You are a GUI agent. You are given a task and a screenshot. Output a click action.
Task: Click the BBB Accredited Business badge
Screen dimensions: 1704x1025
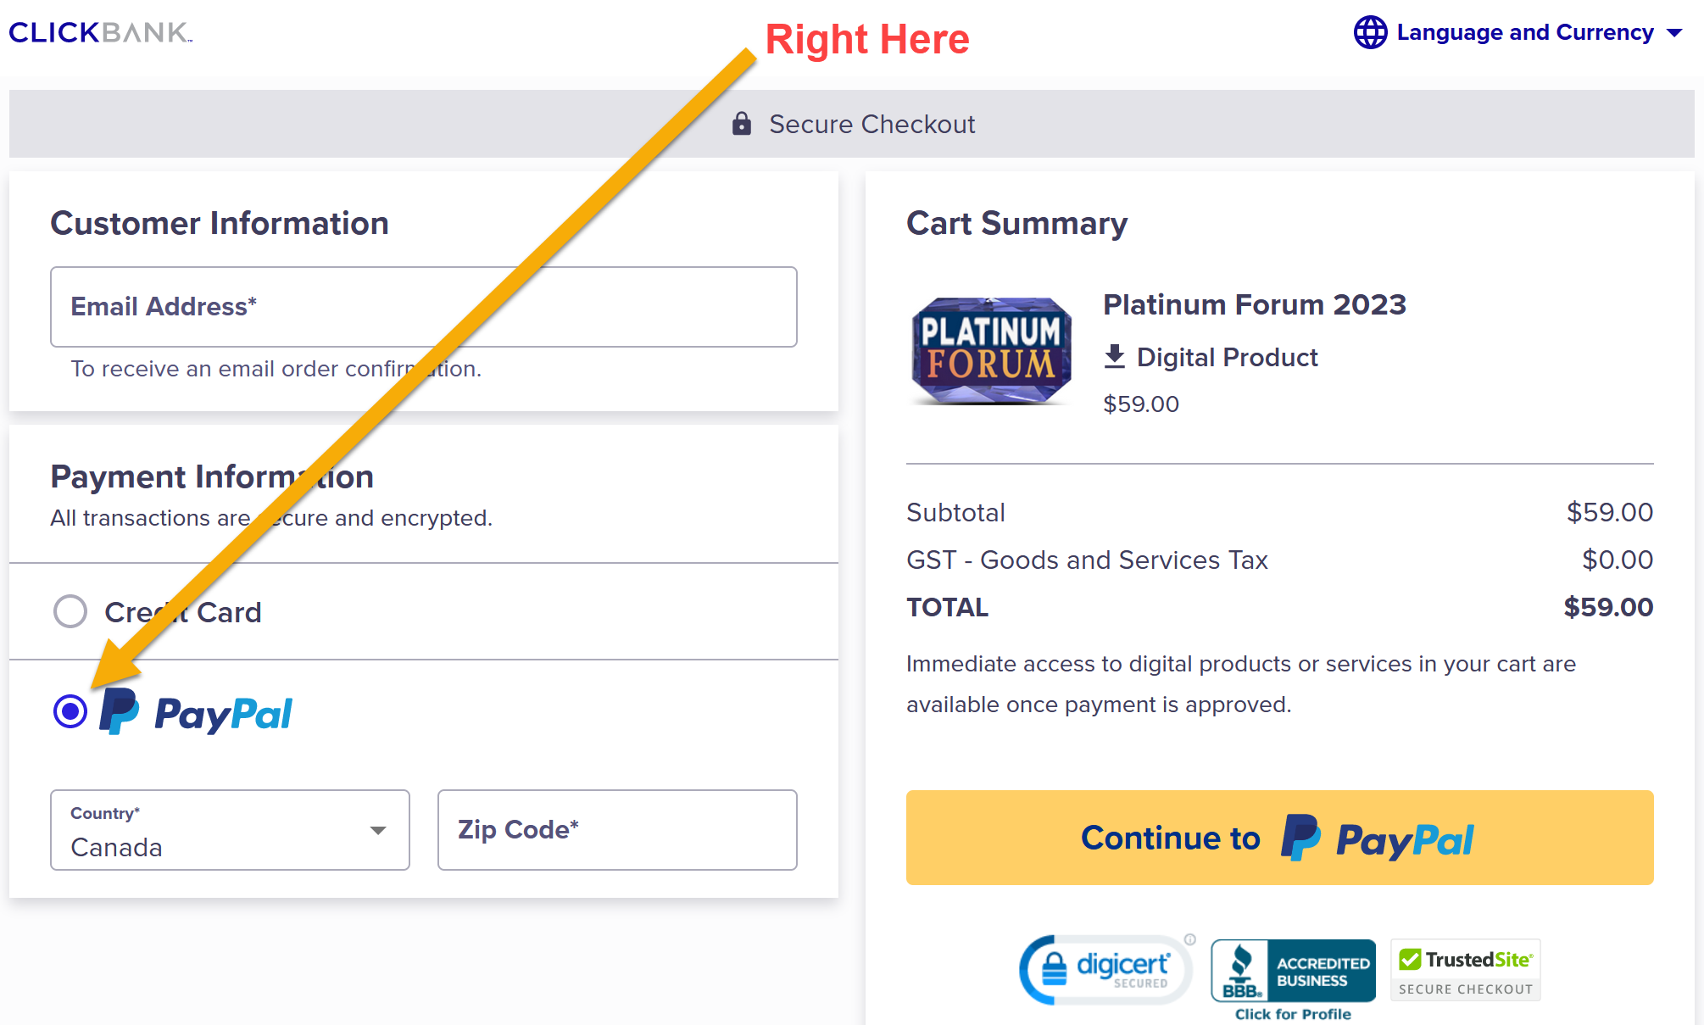(1293, 970)
